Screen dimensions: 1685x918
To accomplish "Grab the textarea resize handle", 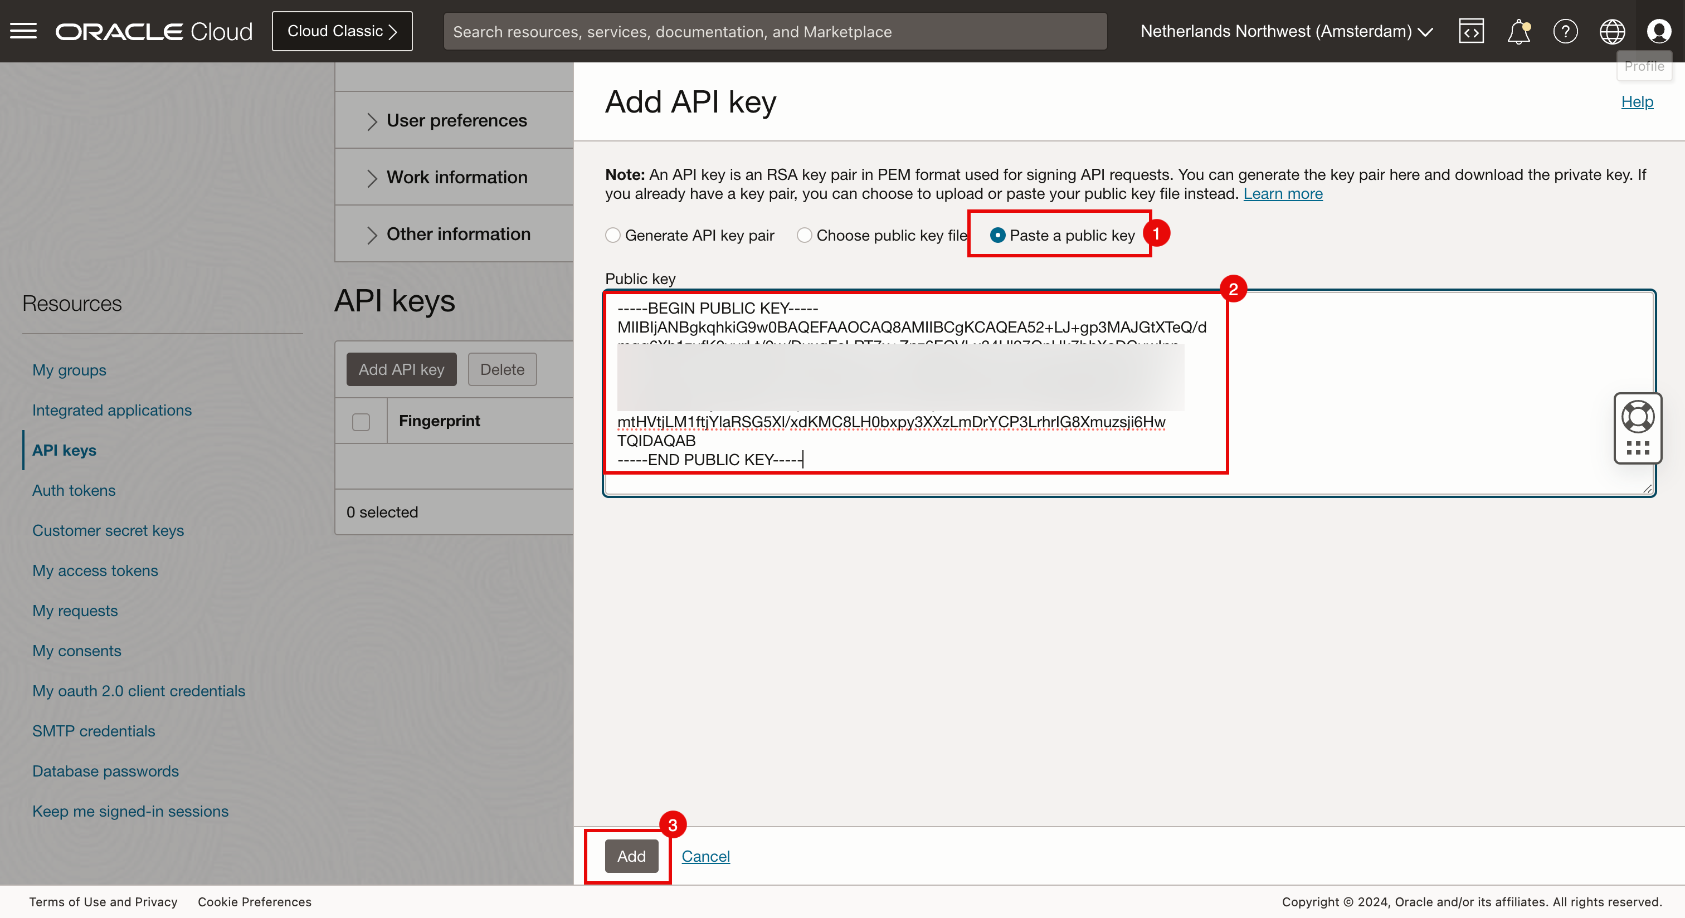I will click(x=1647, y=489).
